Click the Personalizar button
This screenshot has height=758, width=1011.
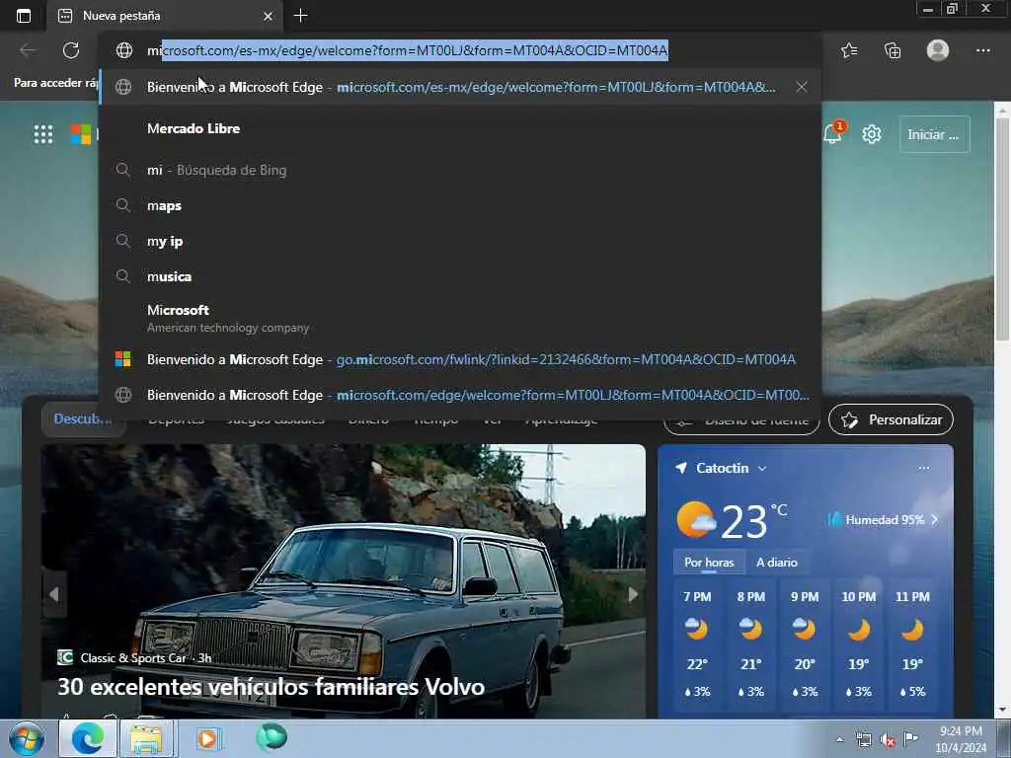892,419
